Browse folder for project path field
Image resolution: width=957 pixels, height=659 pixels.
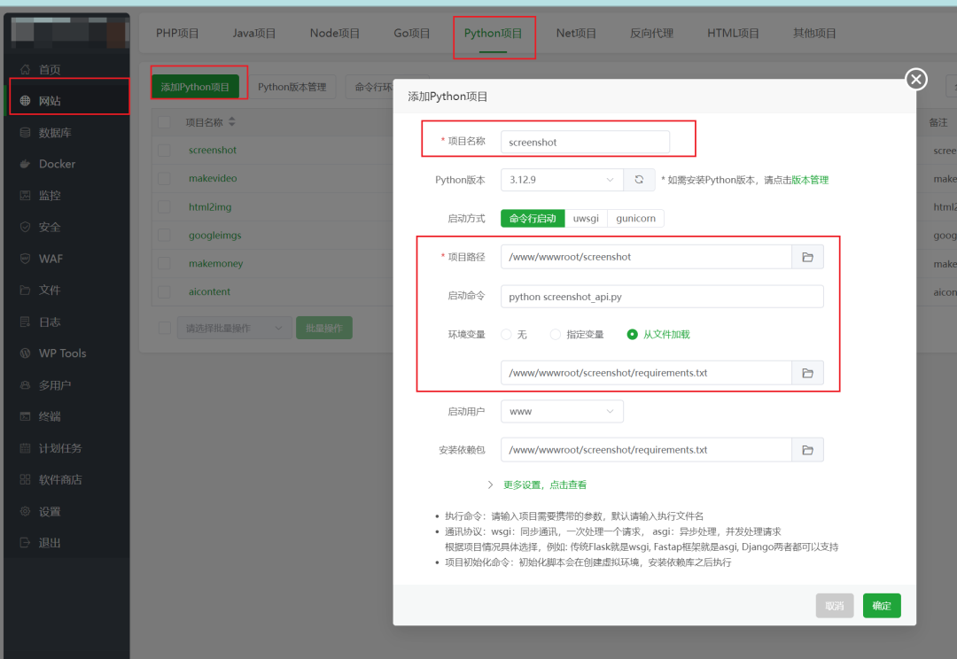(807, 257)
